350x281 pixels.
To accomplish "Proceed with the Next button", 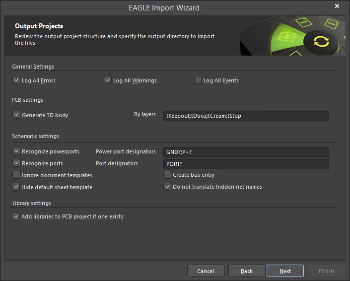I will coord(285,271).
